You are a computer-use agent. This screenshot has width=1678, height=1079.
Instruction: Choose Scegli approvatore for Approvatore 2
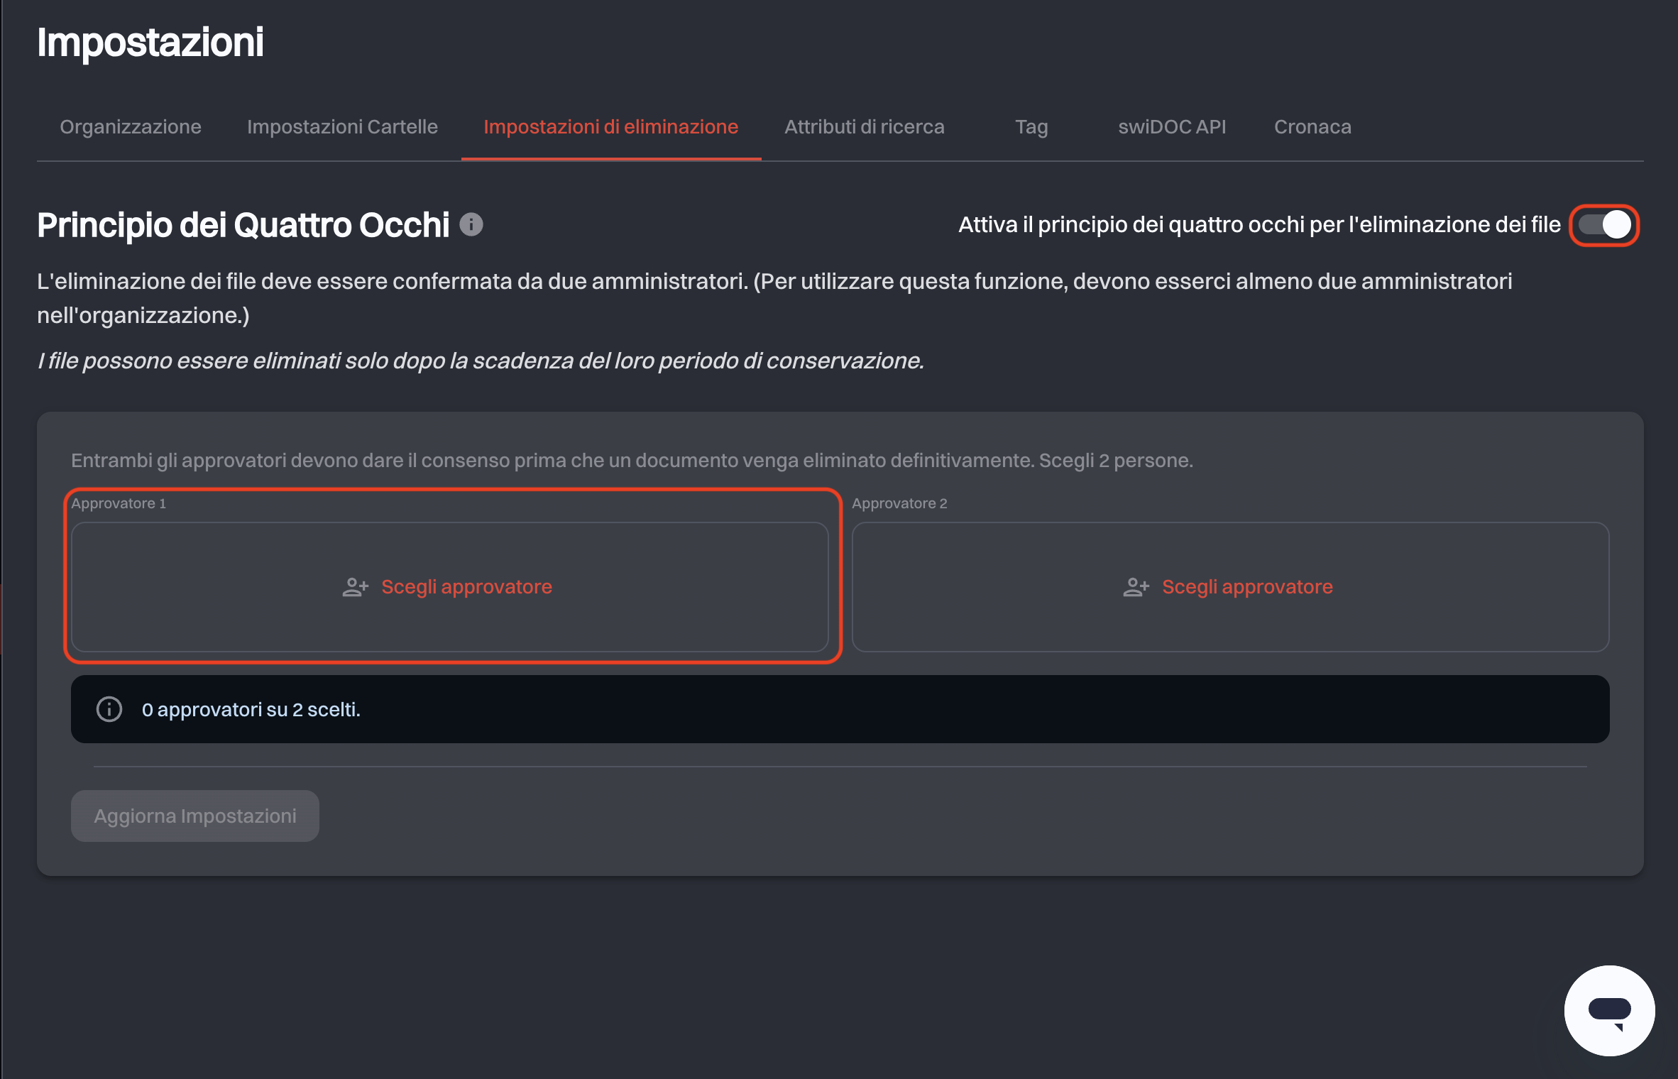pos(1231,587)
